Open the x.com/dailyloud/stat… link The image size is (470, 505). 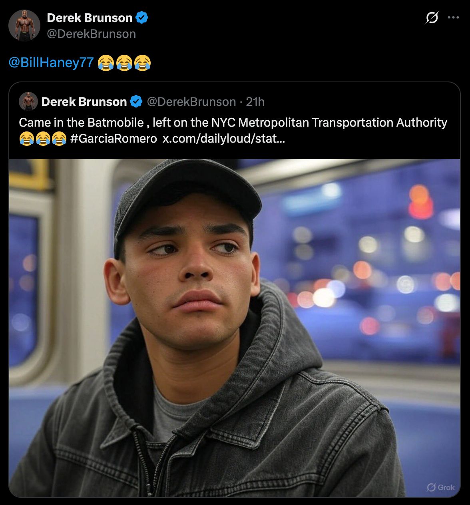224,139
